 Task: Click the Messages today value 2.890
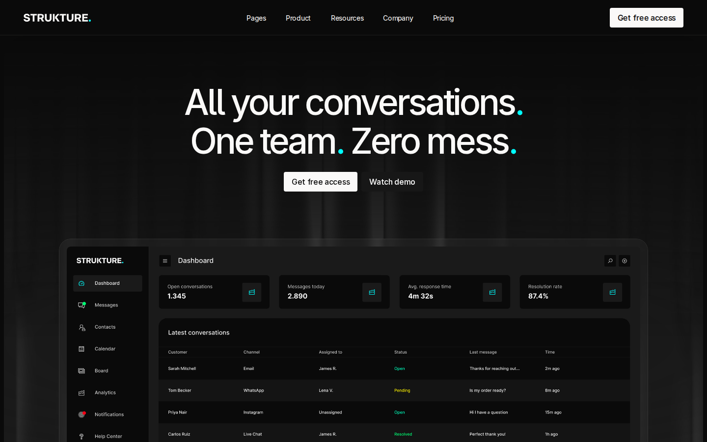pos(298,296)
